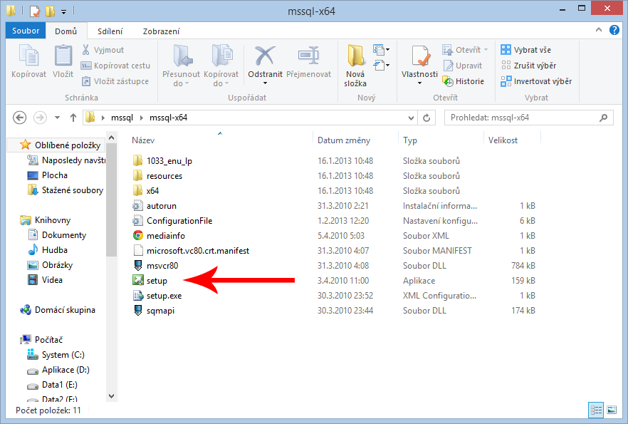The width and height of the screenshot is (628, 424).
Task: Open the address bar history dropdown
Action: pyautogui.click(x=410, y=118)
